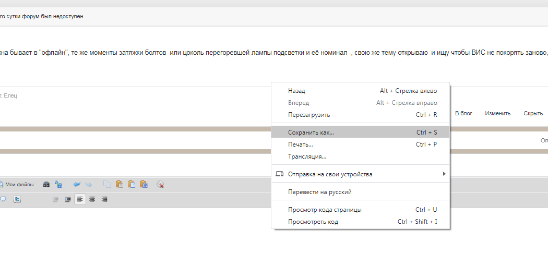Redo the edit with the right-pointing arrow
This screenshot has height=277, width=548.
pos(88,185)
